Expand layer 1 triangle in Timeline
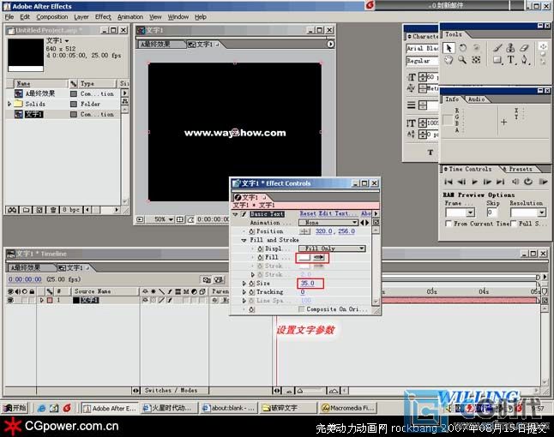554x437 pixels. tap(42, 300)
